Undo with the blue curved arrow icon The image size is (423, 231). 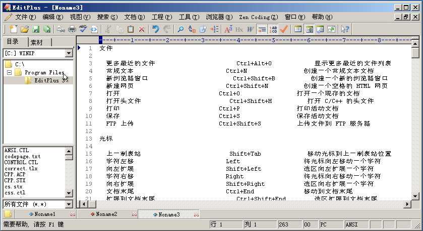pyautogui.click(x=156, y=29)
